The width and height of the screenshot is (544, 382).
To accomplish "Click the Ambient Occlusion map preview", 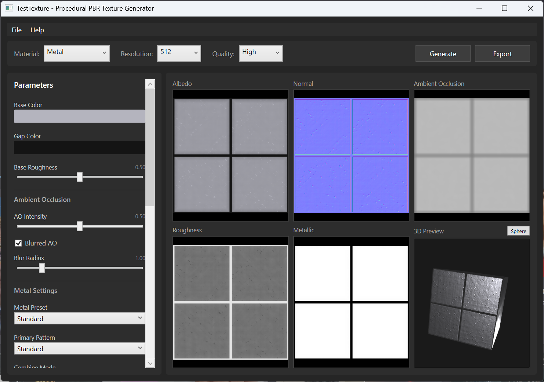I will tap(472, 156).
